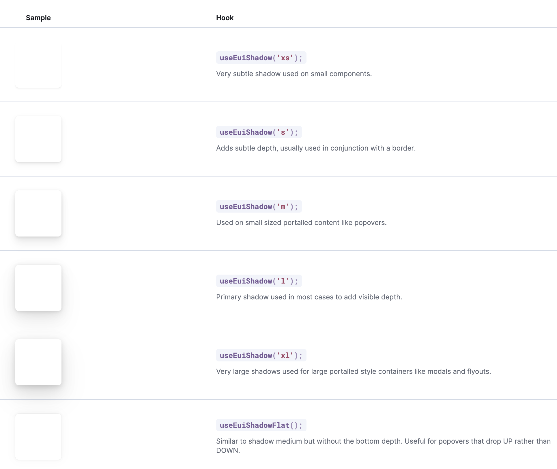Screen dimensions: 557x469
Task: Click the popovers drop UP description
Action: (383, 441)
